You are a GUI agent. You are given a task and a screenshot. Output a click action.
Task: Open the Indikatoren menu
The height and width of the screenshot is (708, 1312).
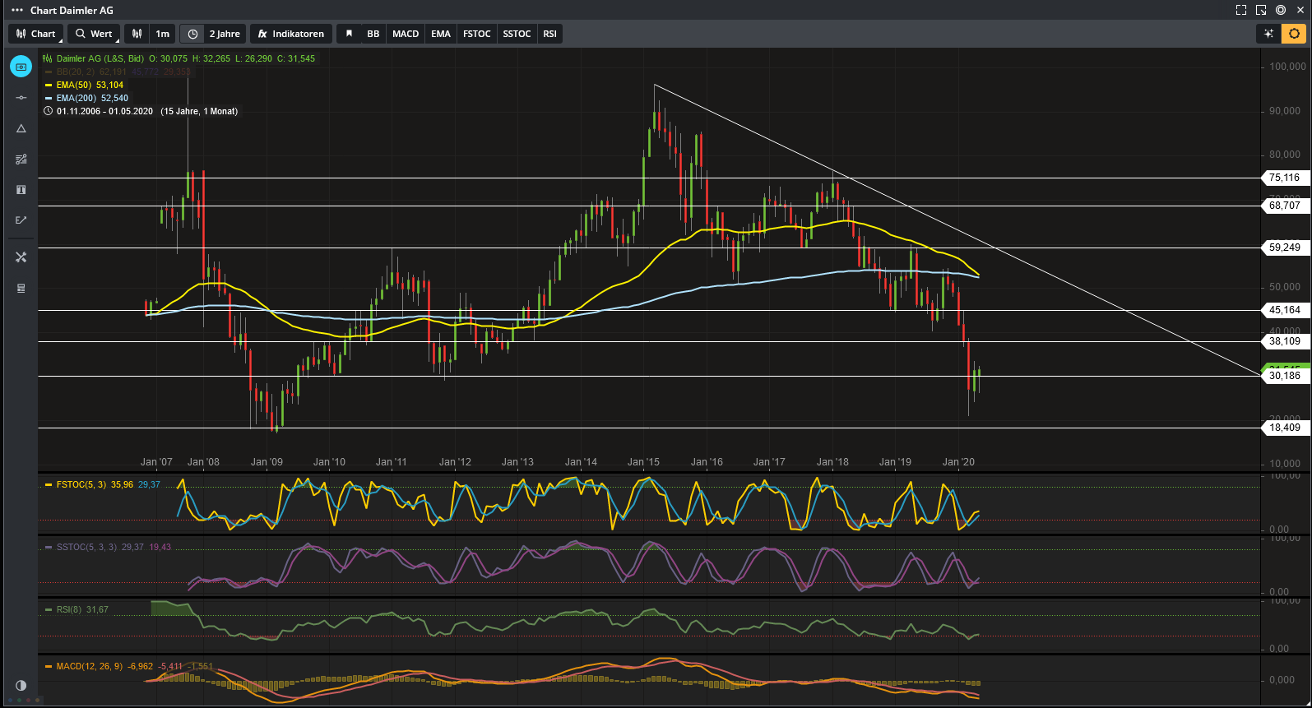291,34
